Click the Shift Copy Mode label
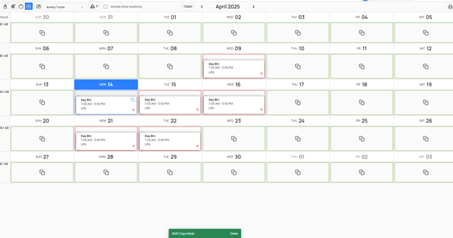The image size is (453, 238). click(183, 233)
